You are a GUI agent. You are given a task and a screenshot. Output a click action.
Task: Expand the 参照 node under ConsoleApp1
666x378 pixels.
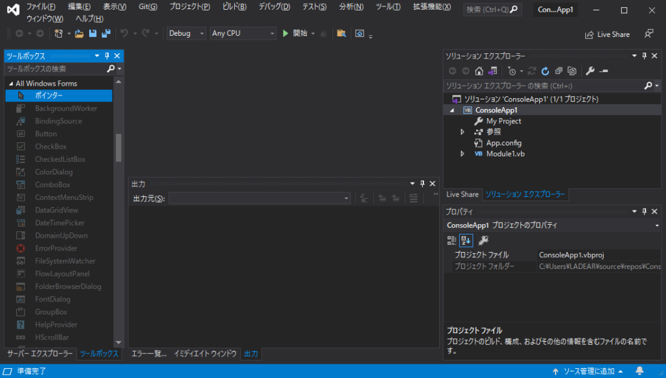462,132
